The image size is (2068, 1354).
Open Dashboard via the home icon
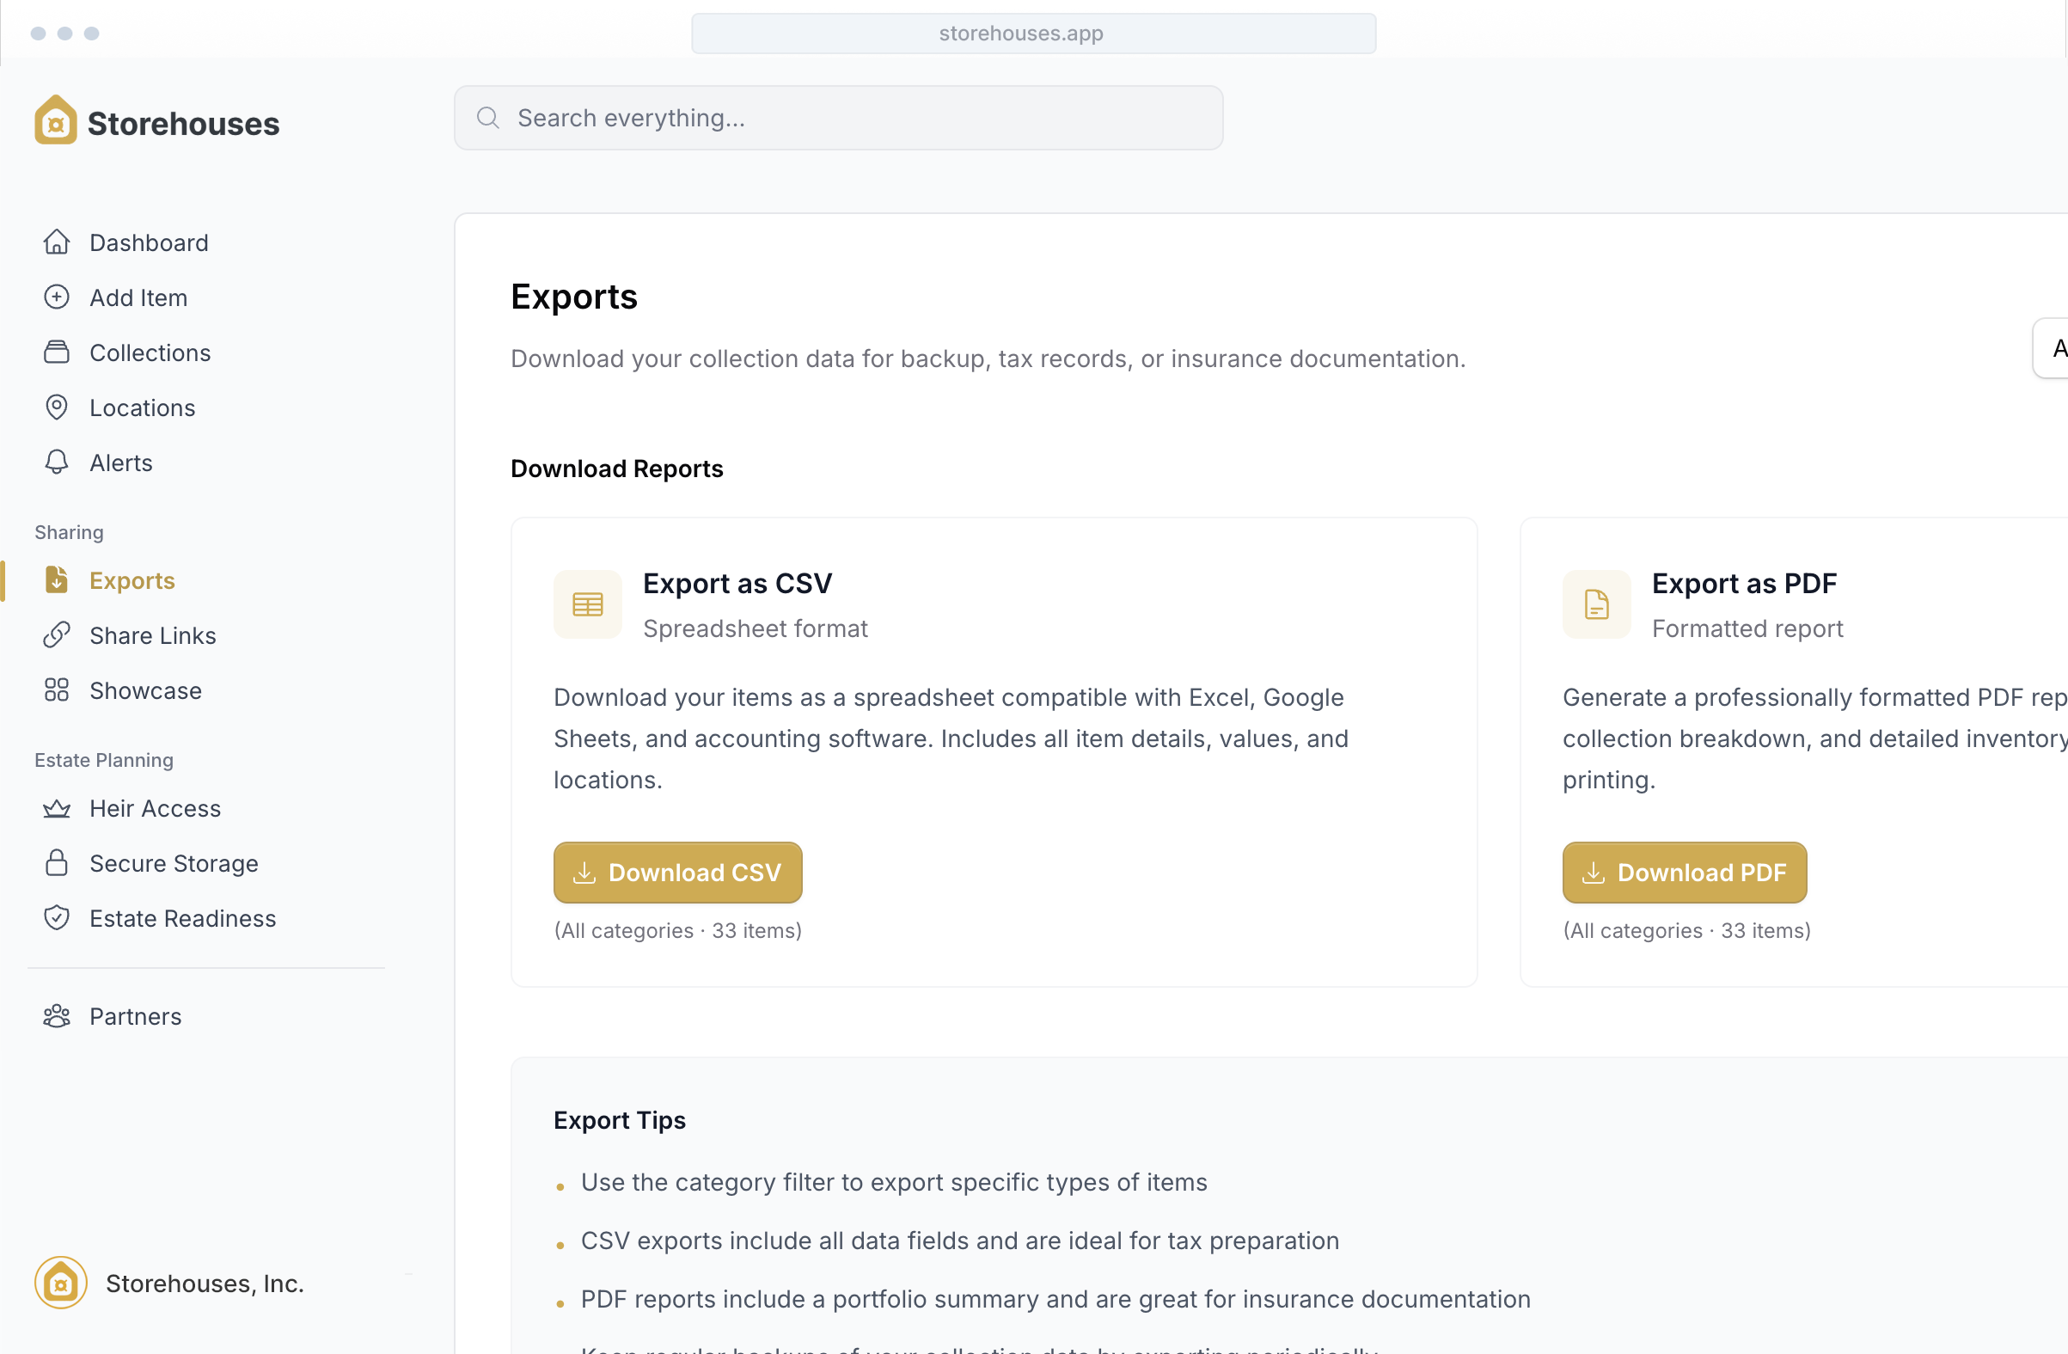pyautogui.click(x=57, y=242)
